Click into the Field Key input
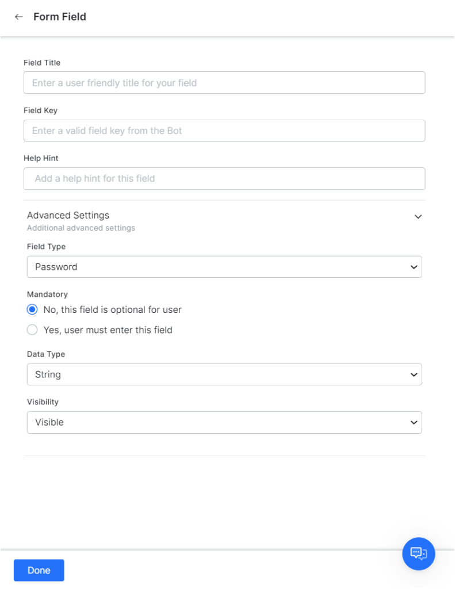The image size is (455, 589). (224, 131)
